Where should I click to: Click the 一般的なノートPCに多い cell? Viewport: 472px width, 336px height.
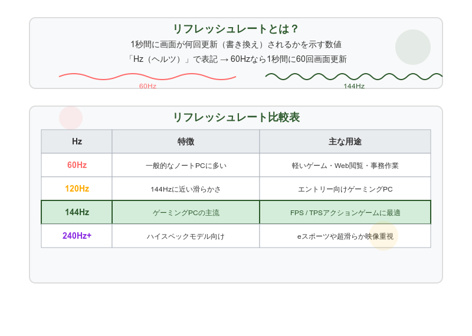(186, 165)
